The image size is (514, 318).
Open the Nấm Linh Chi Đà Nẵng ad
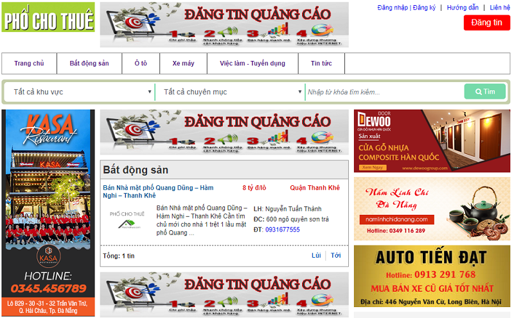[432, 208]
